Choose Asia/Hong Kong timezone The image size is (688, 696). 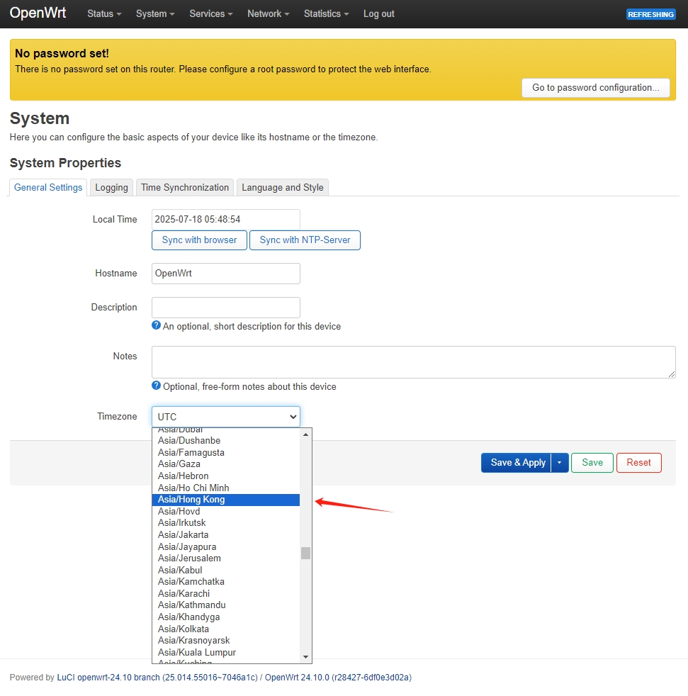(226, 500)
